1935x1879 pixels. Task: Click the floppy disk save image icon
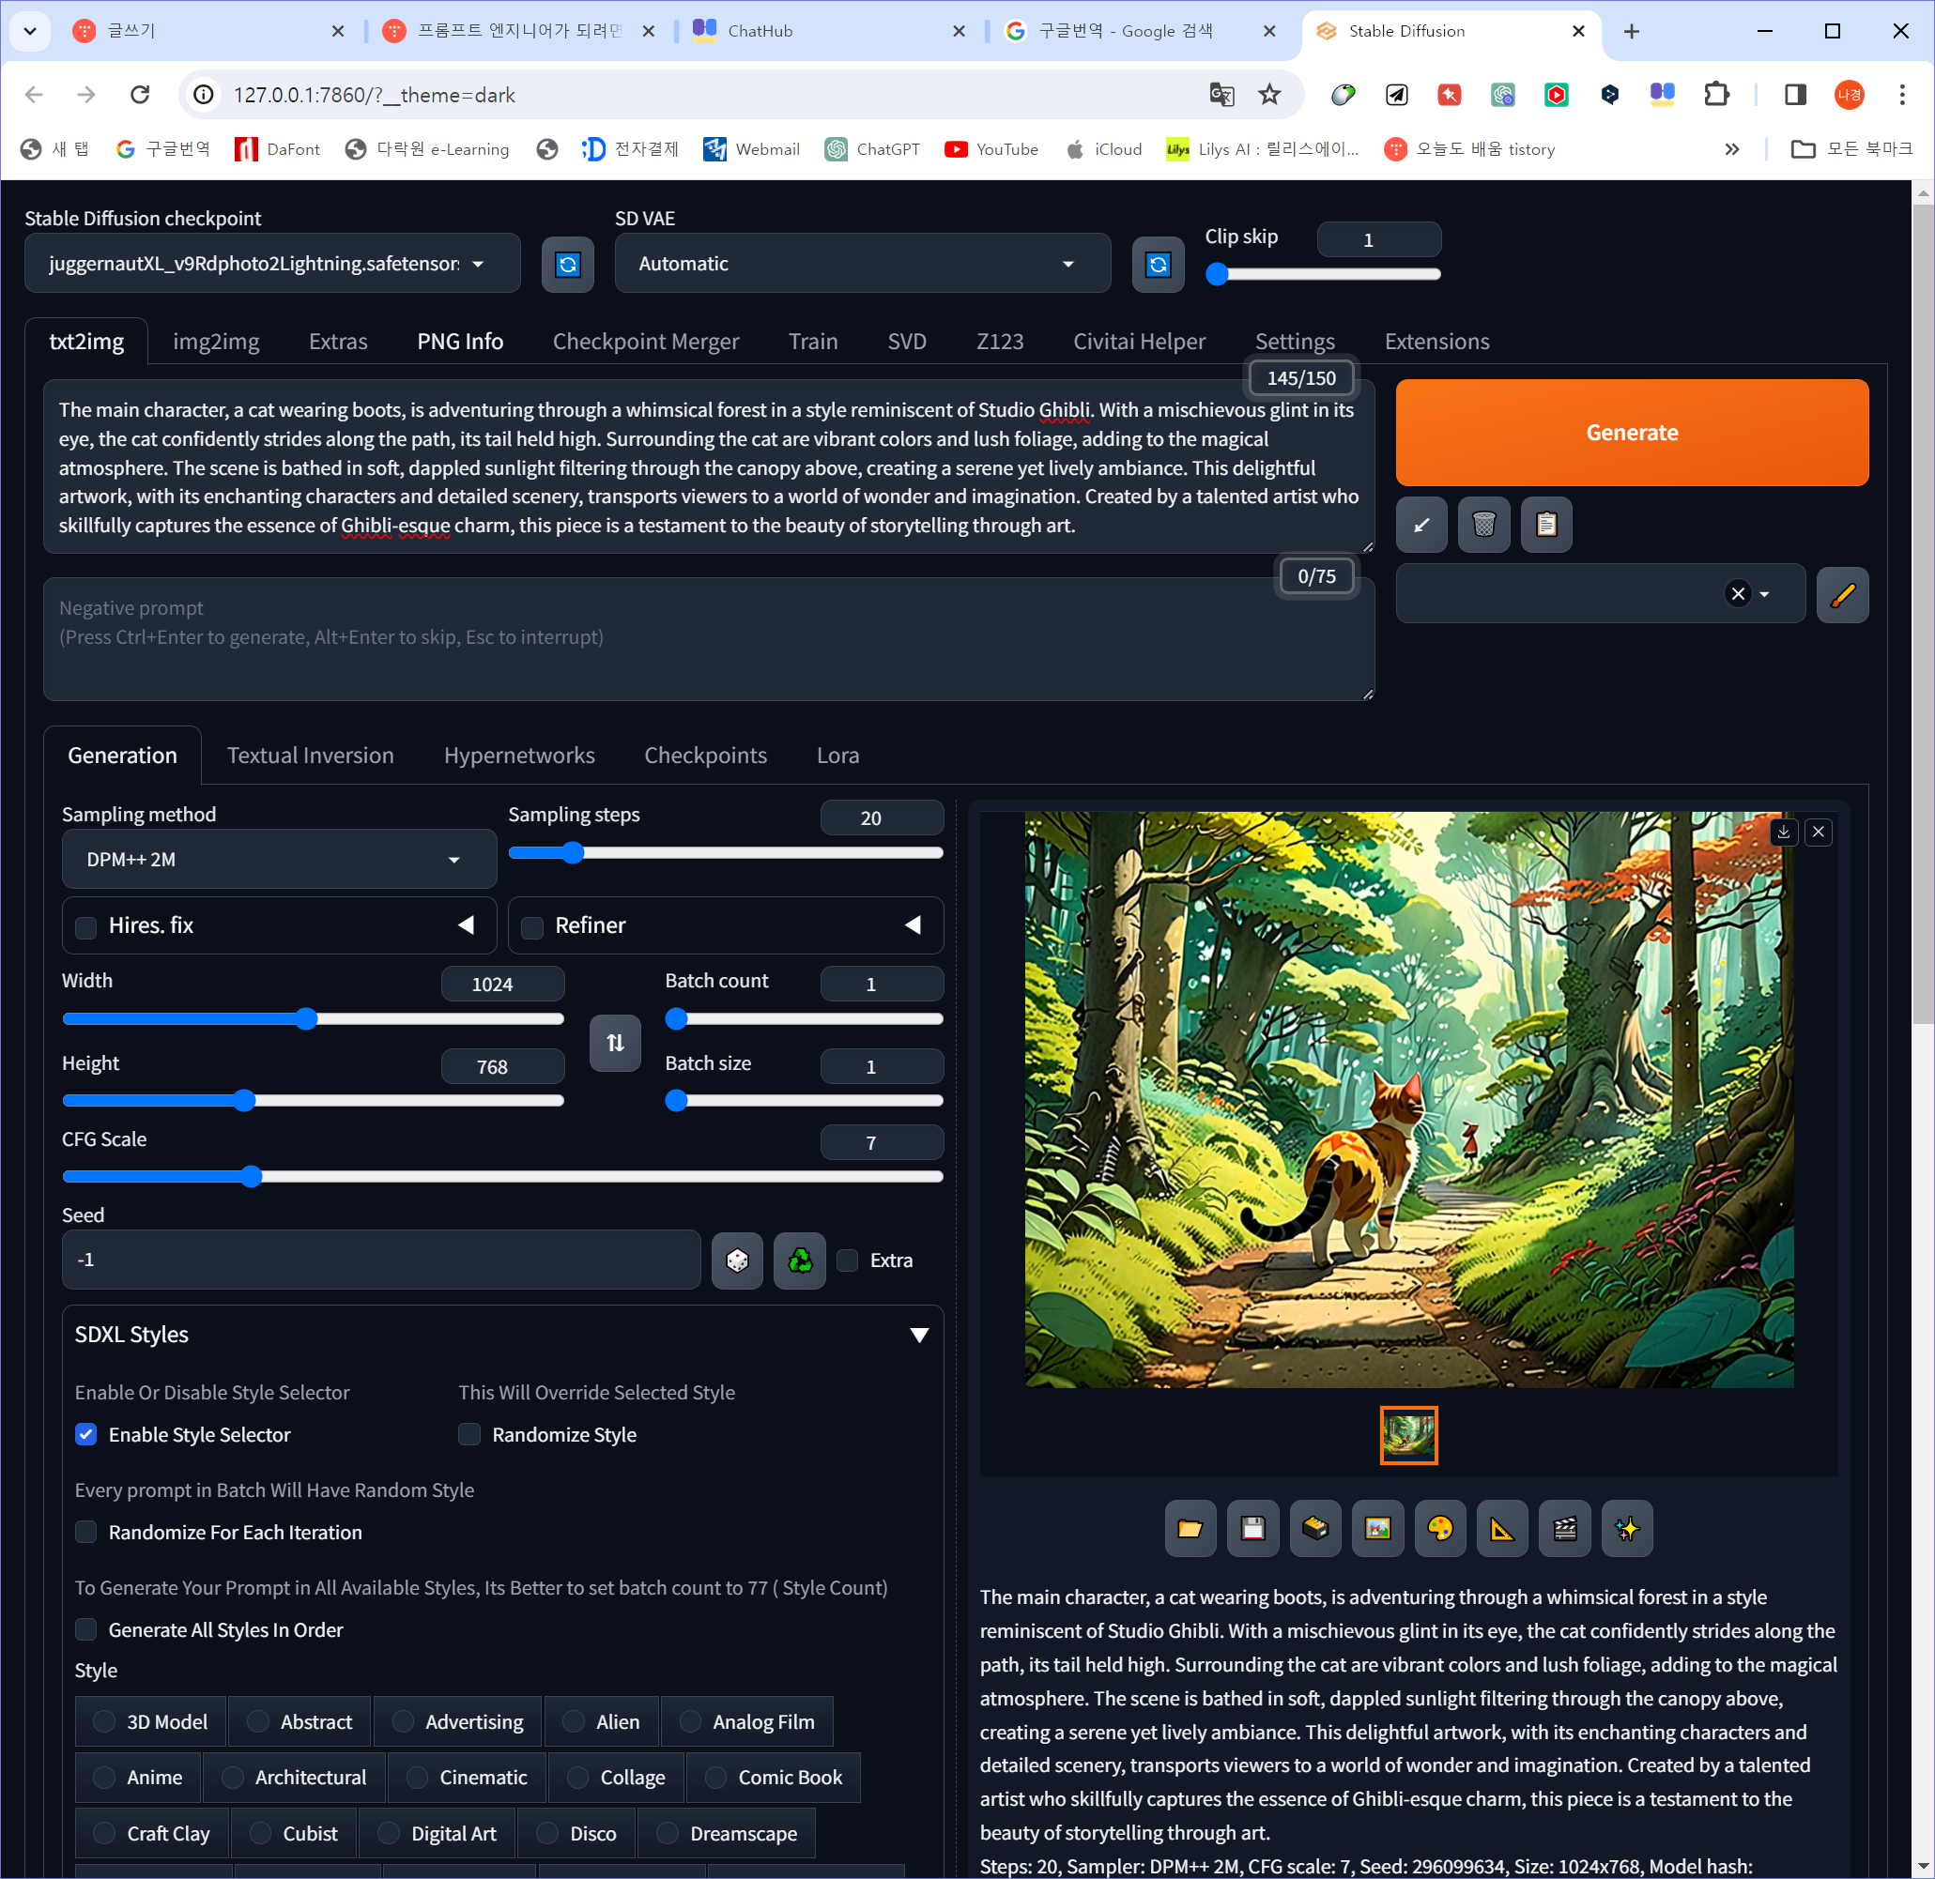tap(1252, 1529)
